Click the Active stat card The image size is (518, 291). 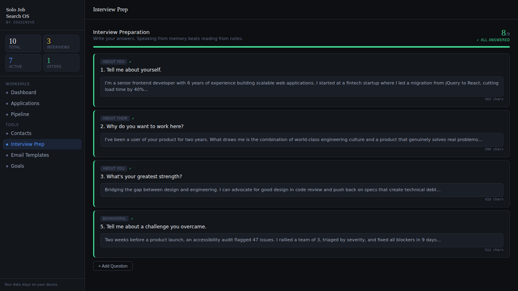click(x=23, y=63)
